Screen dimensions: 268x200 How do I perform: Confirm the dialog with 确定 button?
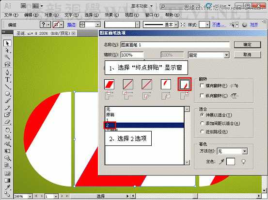coord(247,45)
